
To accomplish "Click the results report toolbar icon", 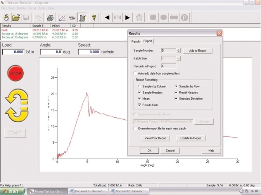I will click(x=82, y=17).
